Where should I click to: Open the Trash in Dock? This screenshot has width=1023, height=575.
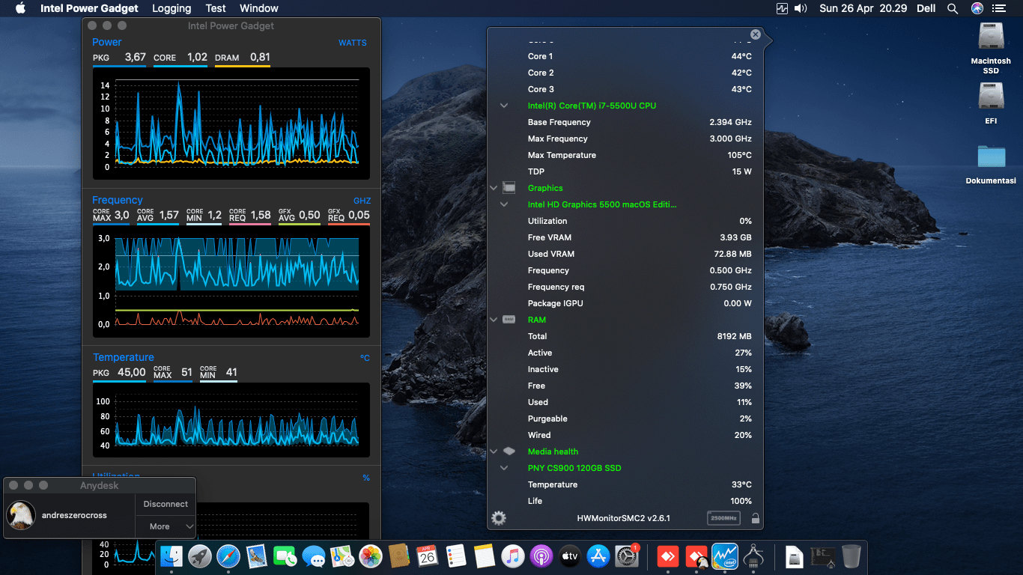pyautogui.click(x=851, y=556)
